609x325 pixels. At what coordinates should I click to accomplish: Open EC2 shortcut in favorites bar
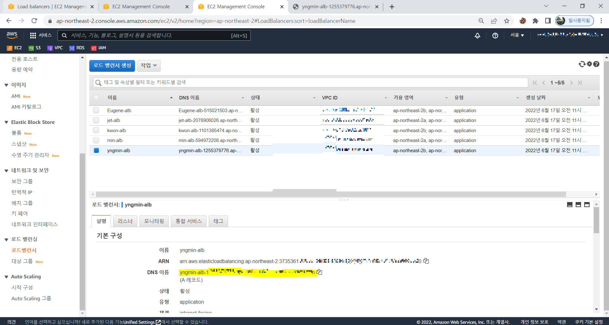pyautogui.click(x=15, y=48)
